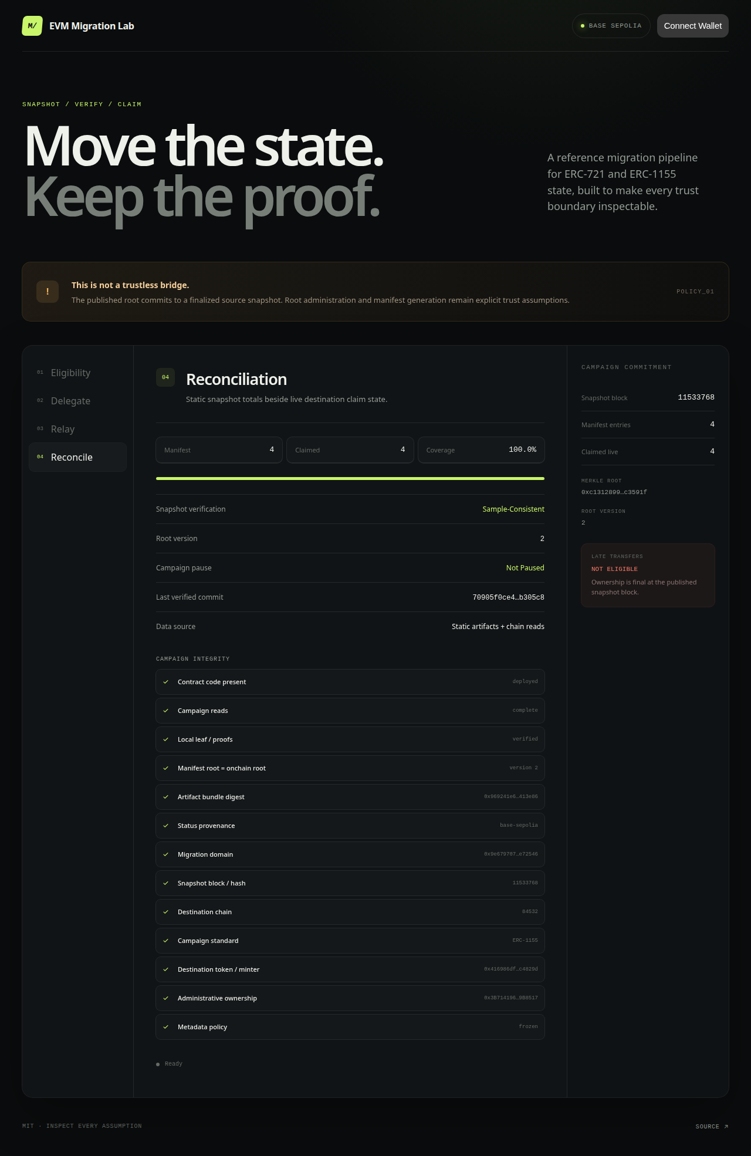Click the Claimed live row in sidebar
The width and height of the screenshot is (751, 1156).
[x=648, y=452]
